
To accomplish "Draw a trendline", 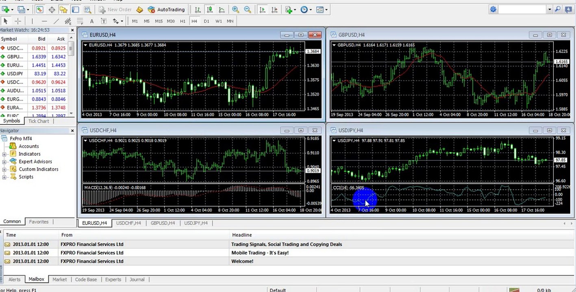I will (56, 21).
